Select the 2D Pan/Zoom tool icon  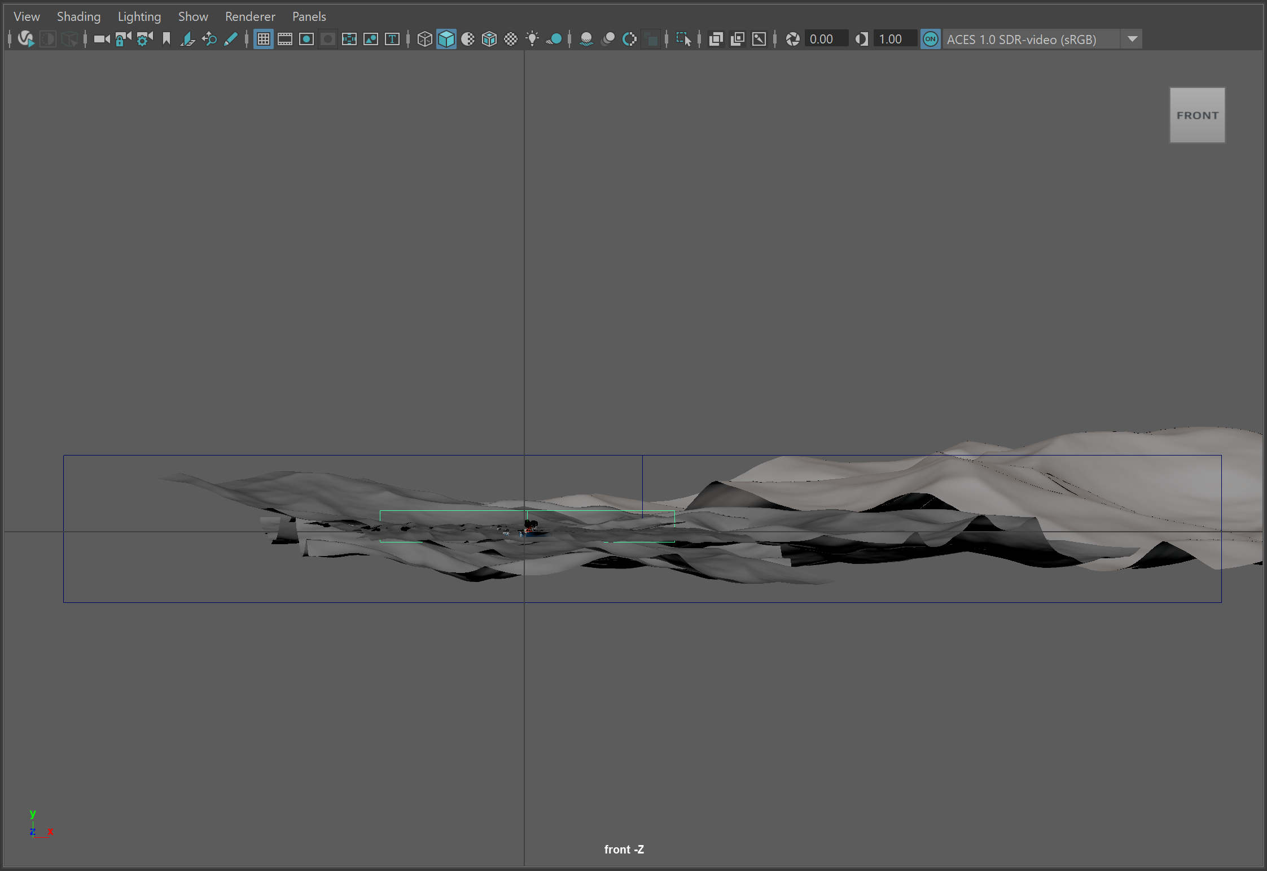pos(209,39)
